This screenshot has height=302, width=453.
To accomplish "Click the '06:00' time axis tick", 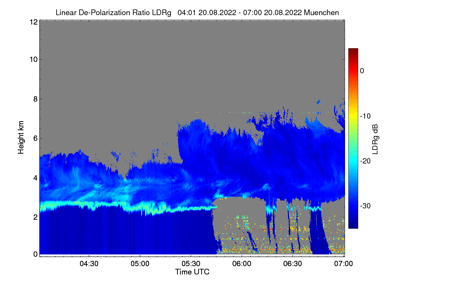I will coord(242,263).
